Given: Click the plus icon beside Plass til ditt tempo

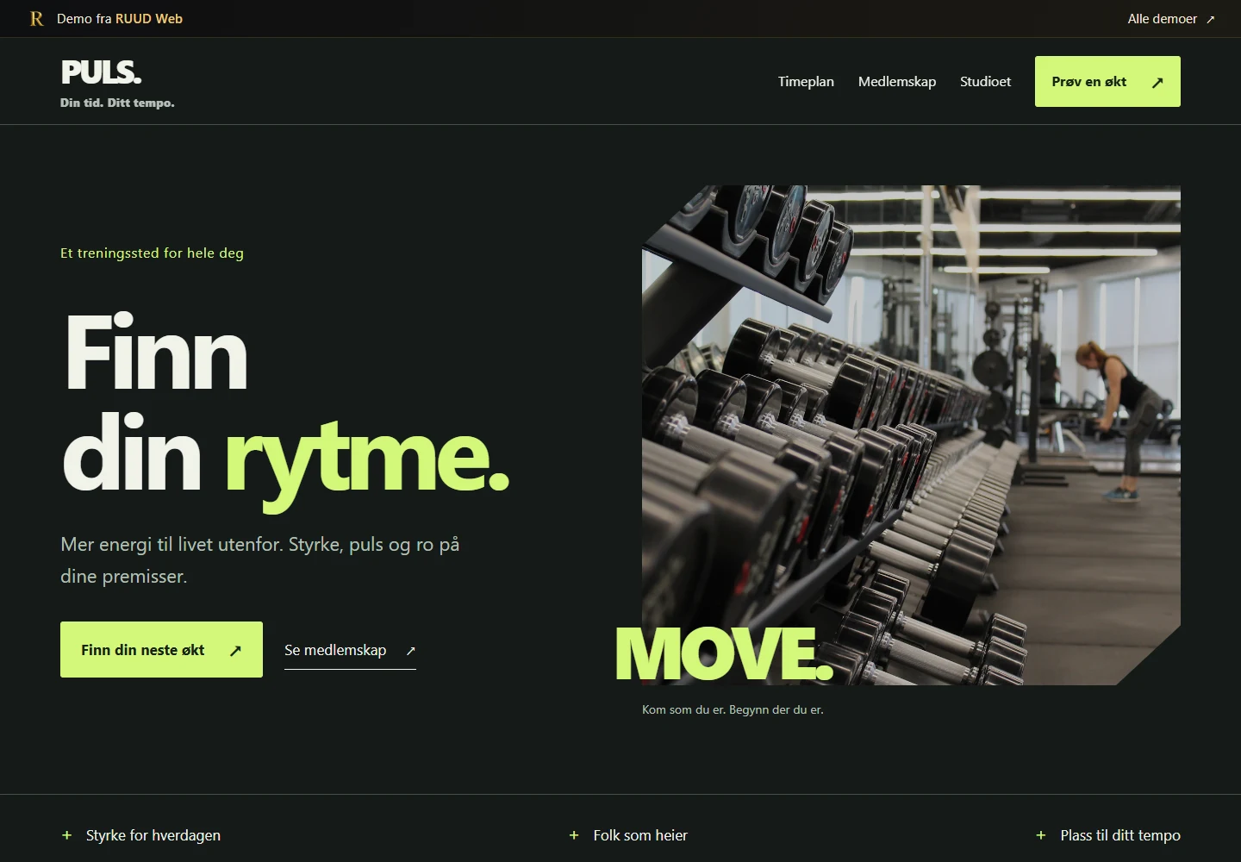Looking at the screenshot, I should pyautogui.click(x=1041, y=835).
